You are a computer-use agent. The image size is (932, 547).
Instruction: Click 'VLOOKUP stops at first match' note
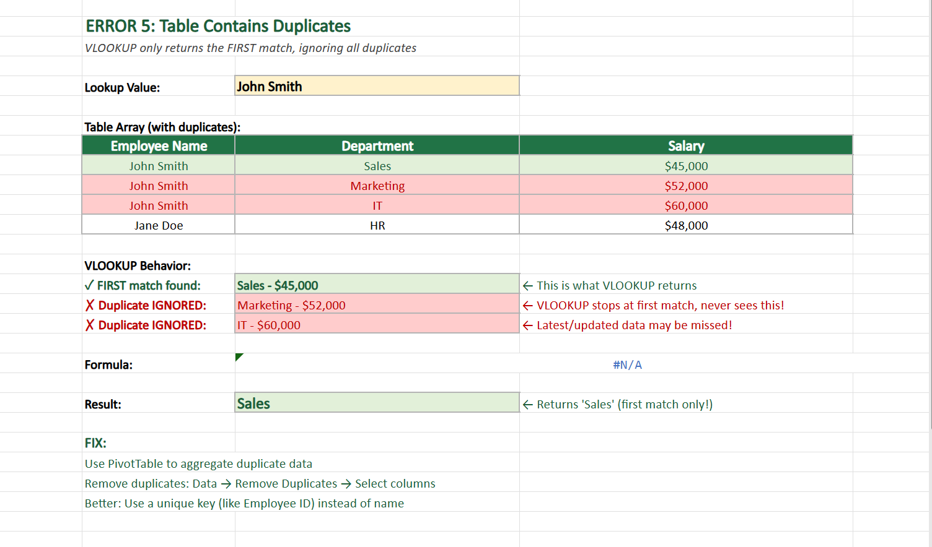[x=654, y=305]
